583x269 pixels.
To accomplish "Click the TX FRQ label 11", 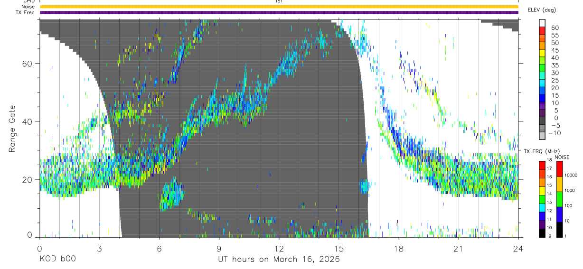I will 549,219.
